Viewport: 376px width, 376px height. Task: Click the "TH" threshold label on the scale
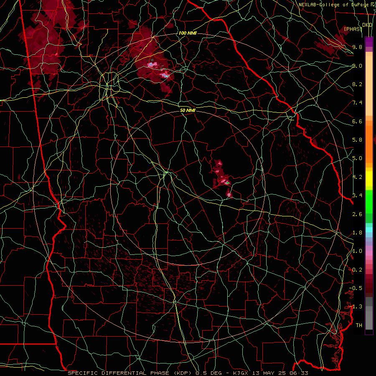coord(359,325)
